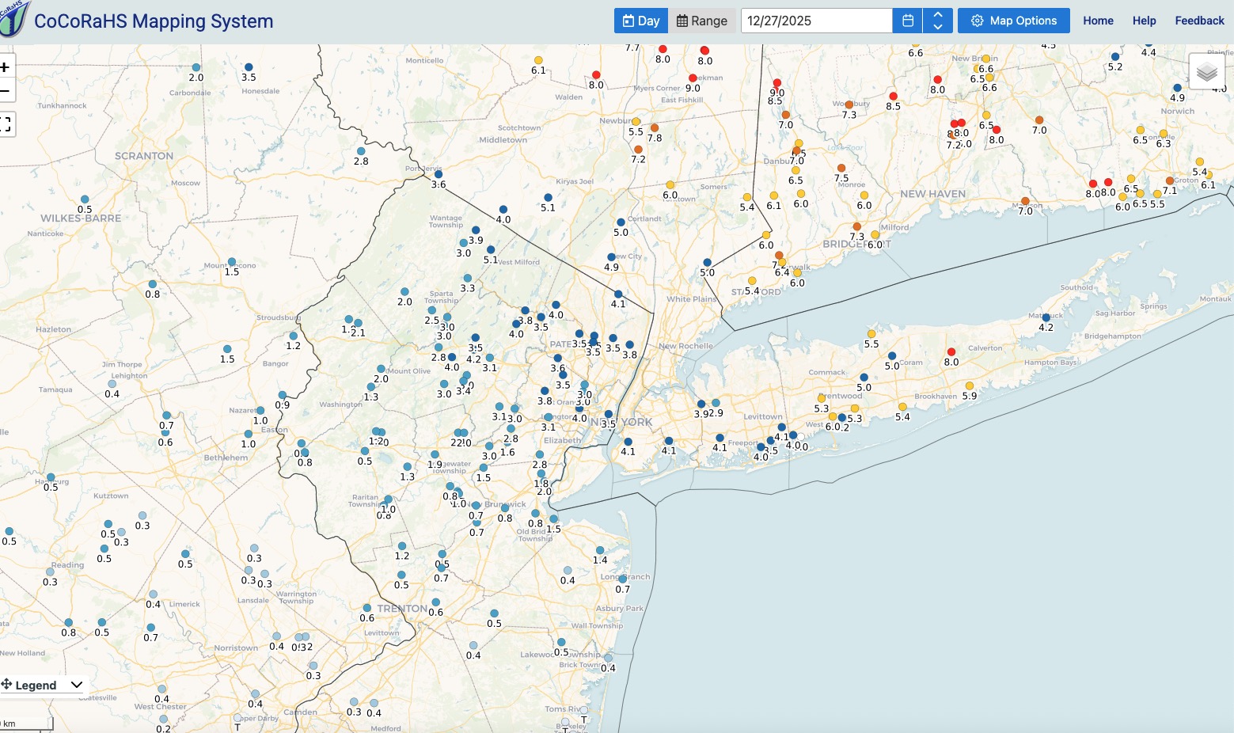The image size is (1234, 733).
Task: Zoom in on the map
Action: coord(6,67)
